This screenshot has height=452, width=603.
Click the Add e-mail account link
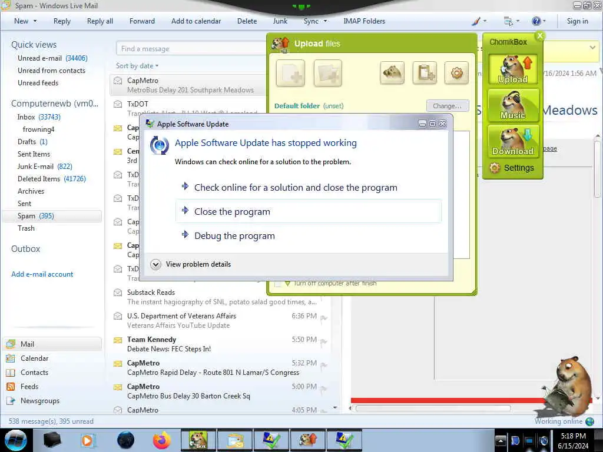42,274
